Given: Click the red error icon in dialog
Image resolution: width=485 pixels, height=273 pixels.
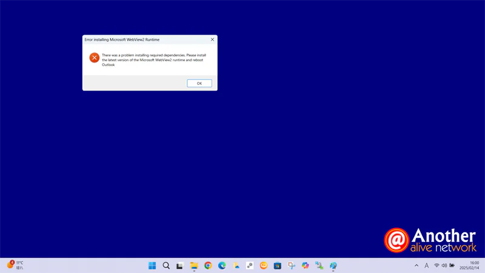Looking at the screenshot, I should 95,58.
